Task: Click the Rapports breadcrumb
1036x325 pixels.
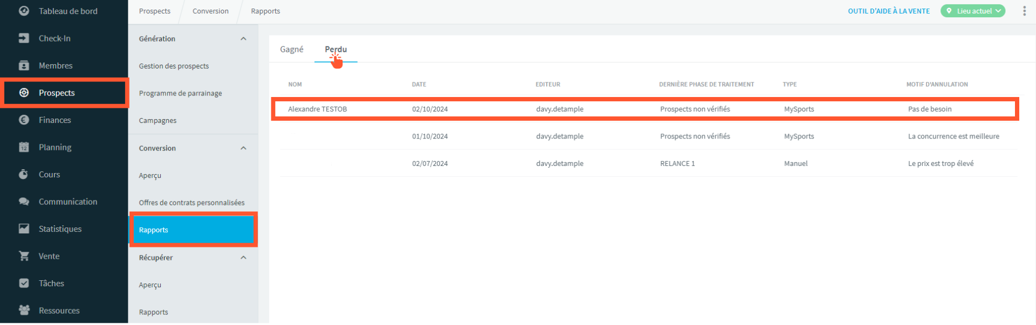Action: [x=265, y=11]
